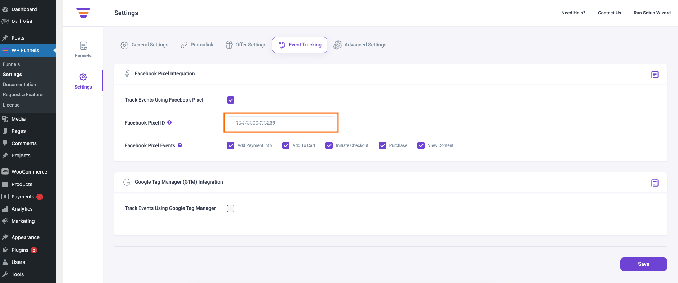Image resolution: width=678 pixels, height=283 pixels.
Task: Click the Payments notification badge
Action: pos(40,197)
